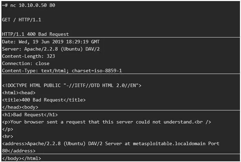This screenshot has width=241, height=162.
Task: Click the DOCTYPE HTML PUBLIC declaration line
Action: (72, 85)
